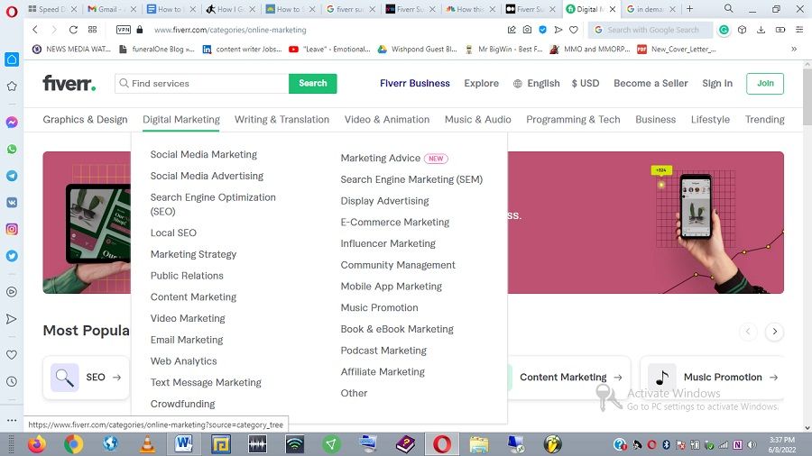812x456 pixels.
Task: Reload the current page
Action: pos(73,30)
